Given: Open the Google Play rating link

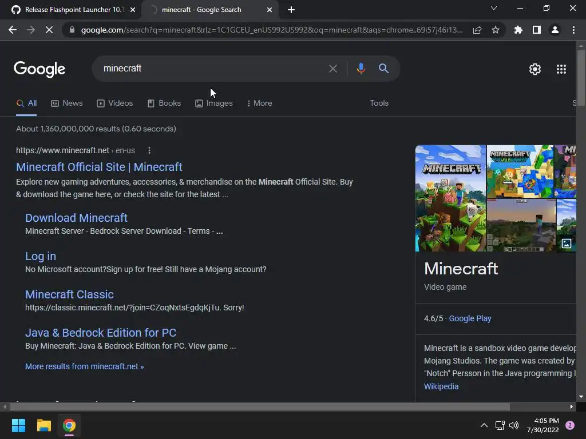Looking at the screenshot, I should [470, 319].
